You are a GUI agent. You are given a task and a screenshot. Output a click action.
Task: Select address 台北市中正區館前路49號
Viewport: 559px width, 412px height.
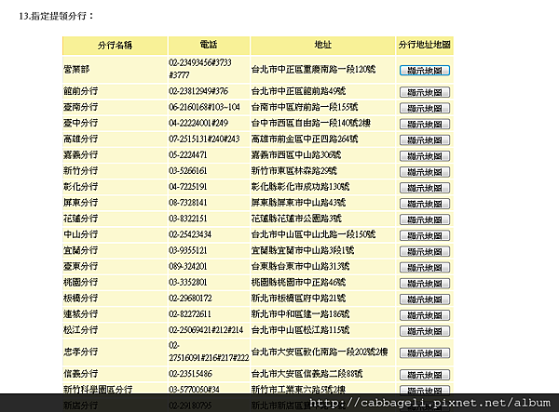point(298,91)
